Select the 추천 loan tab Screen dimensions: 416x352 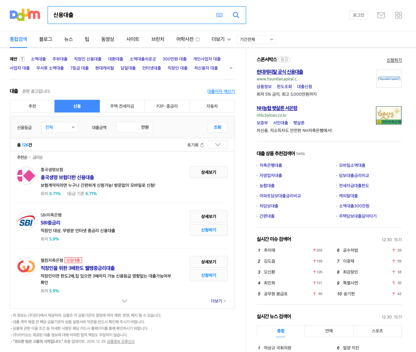pos(32,106)
